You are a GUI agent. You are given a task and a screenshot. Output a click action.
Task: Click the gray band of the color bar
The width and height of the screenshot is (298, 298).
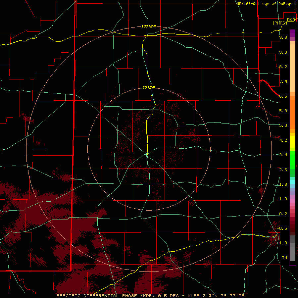[292, 249]
